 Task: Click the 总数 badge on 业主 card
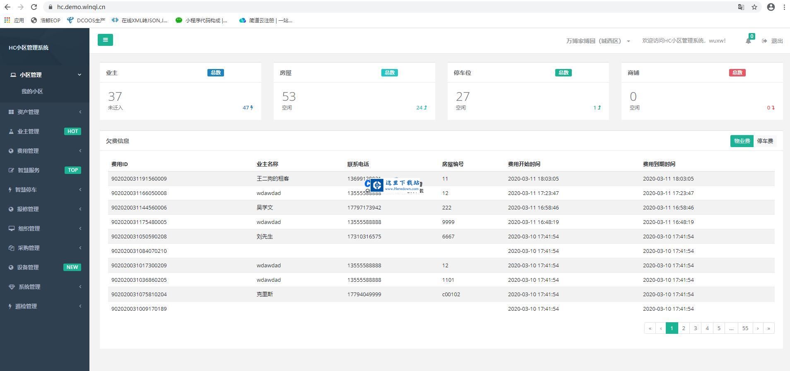pyautogui.click(x=216, y=73)
